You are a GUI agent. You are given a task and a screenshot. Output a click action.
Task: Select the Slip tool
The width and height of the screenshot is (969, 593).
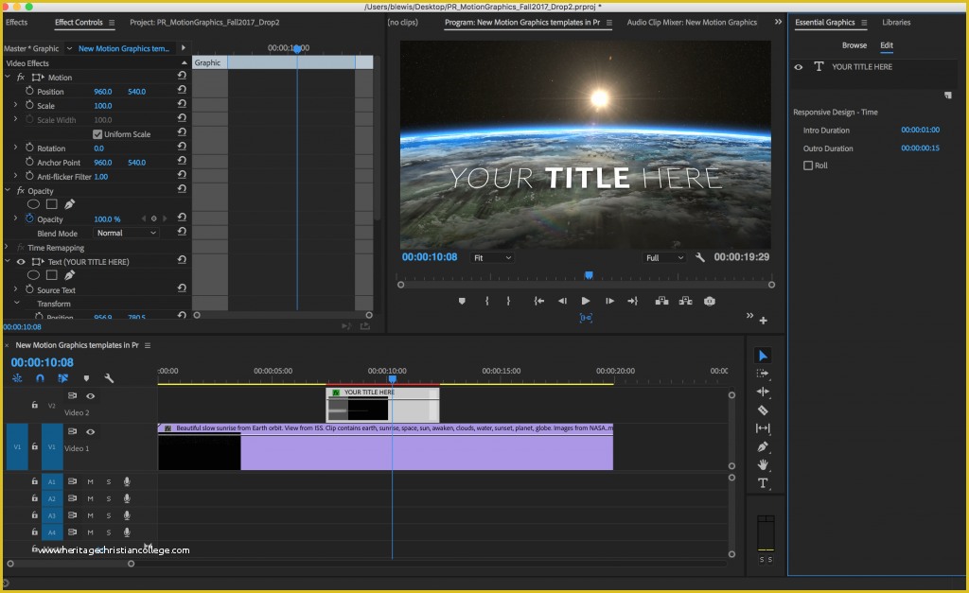763,428
